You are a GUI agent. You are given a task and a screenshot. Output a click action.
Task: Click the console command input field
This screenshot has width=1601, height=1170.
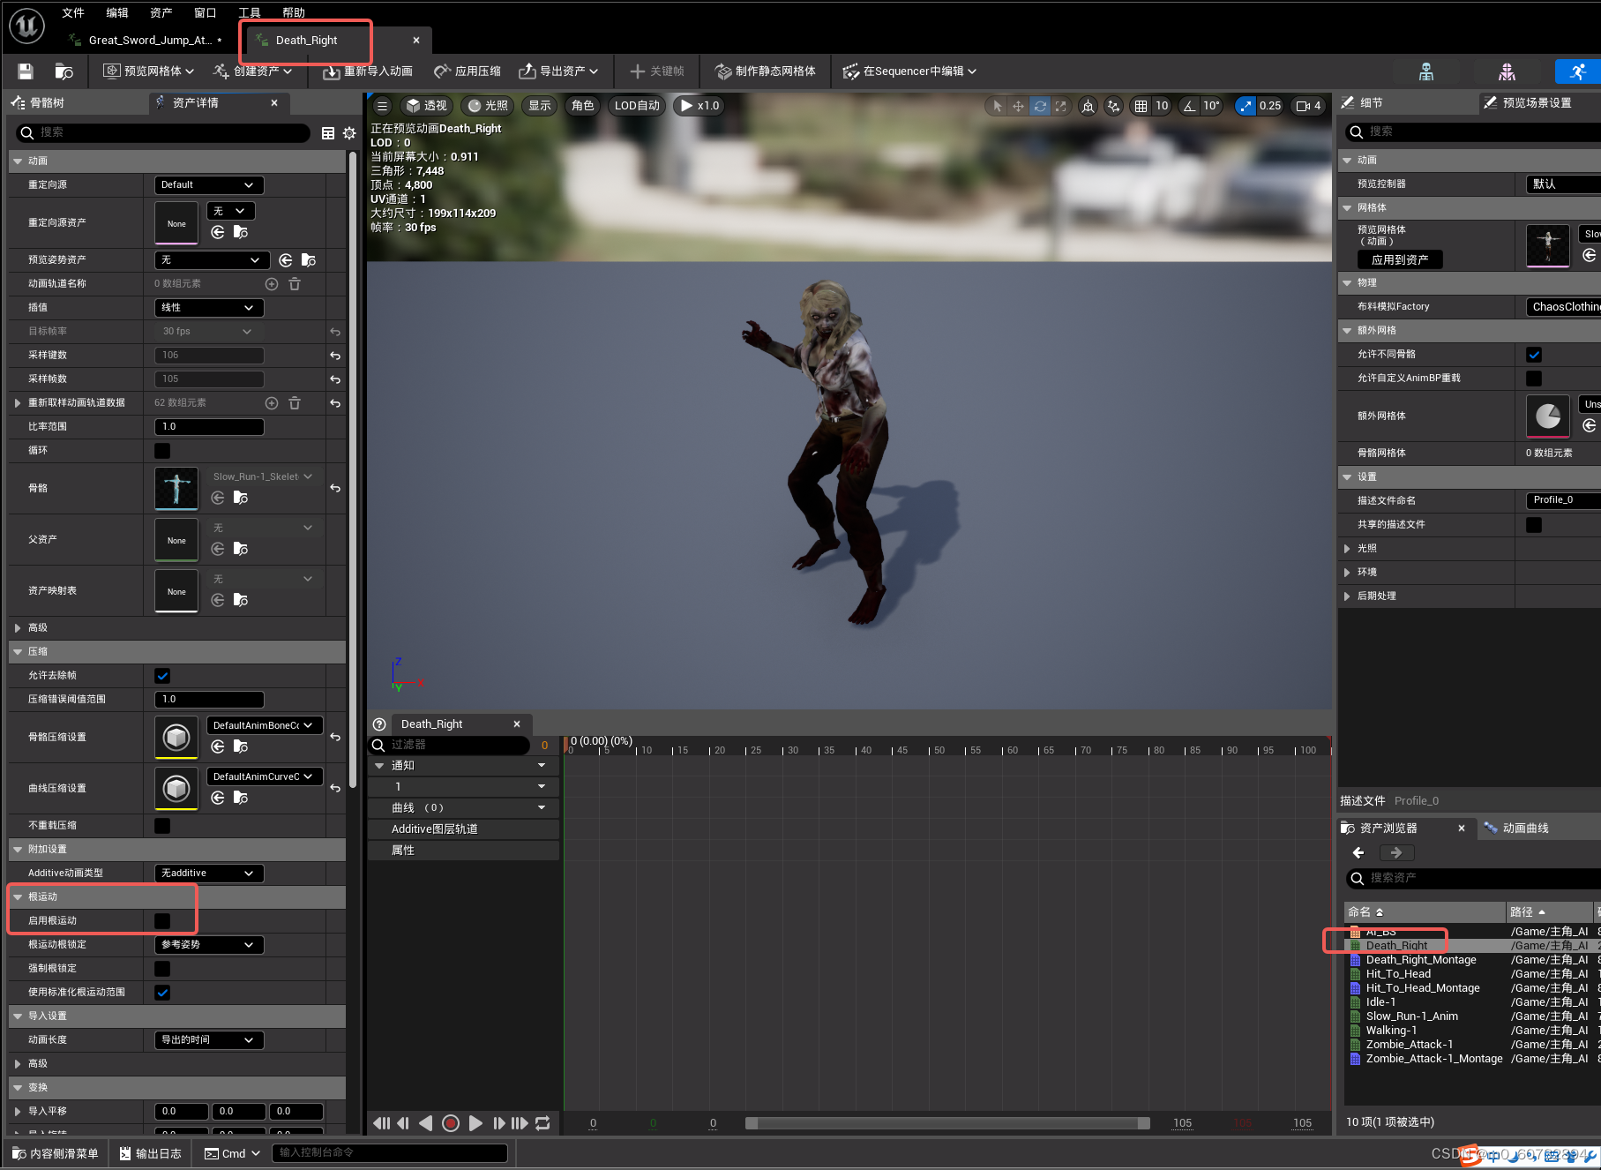(x=390, y=1153)
